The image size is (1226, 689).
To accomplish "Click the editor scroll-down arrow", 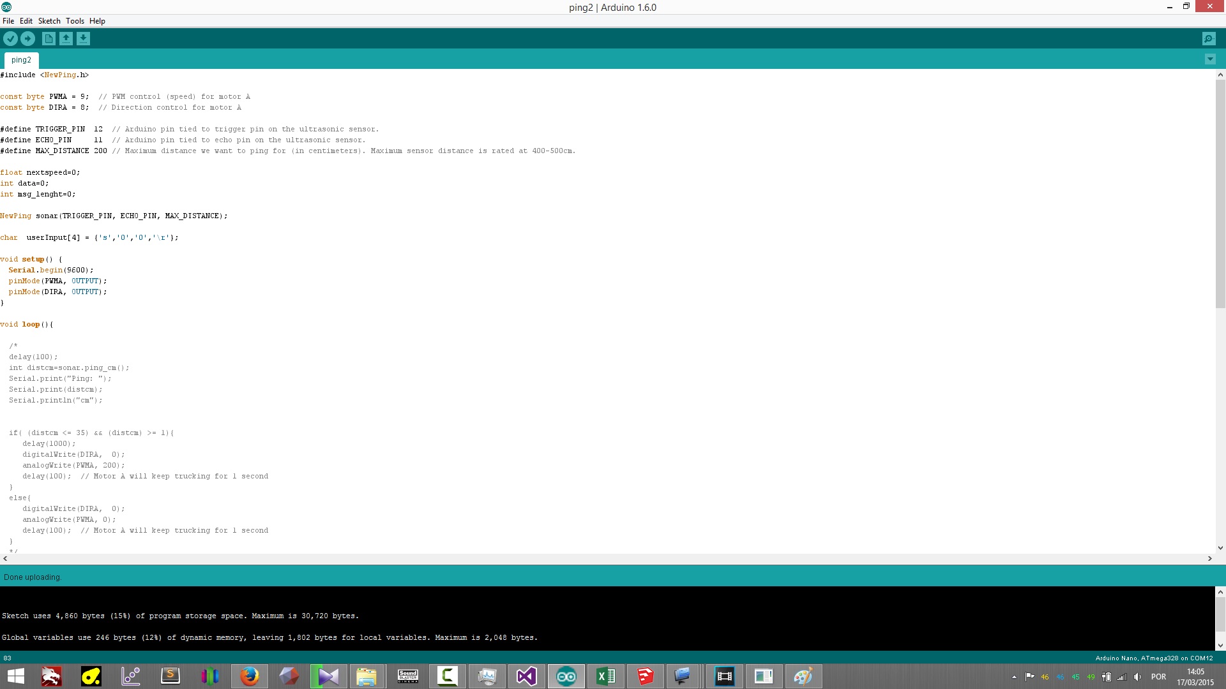I will coord(1220,547).
